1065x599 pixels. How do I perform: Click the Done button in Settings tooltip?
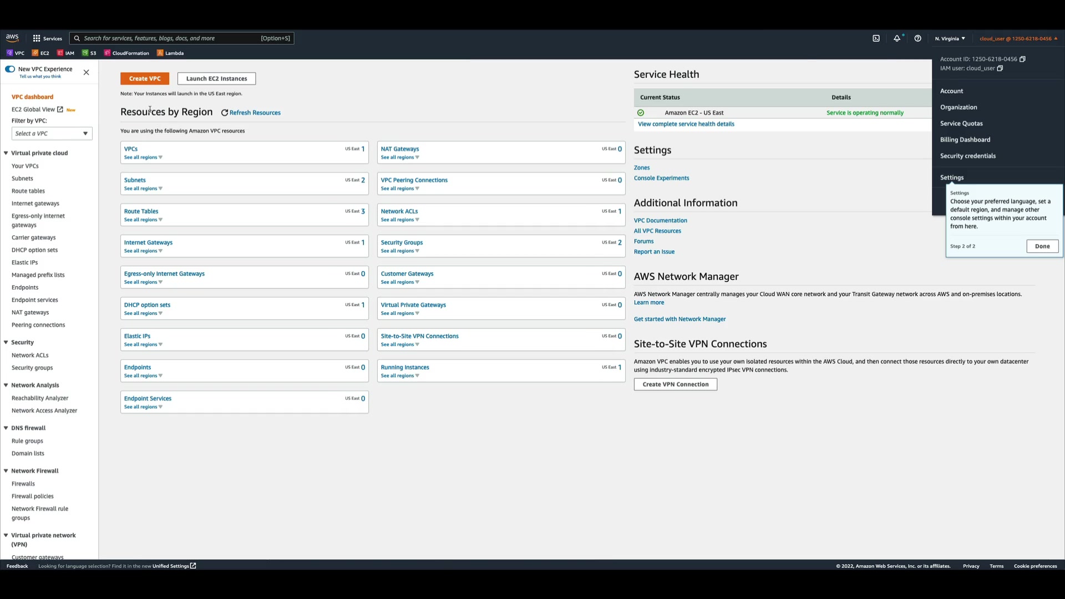click(x=1042, y=246)
